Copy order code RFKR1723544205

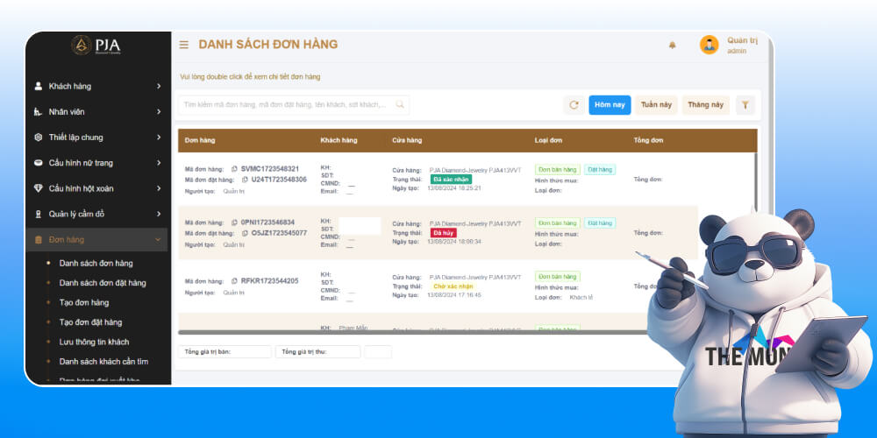(x=234, y=281)
